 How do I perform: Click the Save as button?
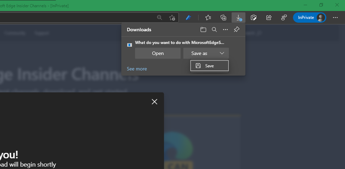(x=199, y=53)
